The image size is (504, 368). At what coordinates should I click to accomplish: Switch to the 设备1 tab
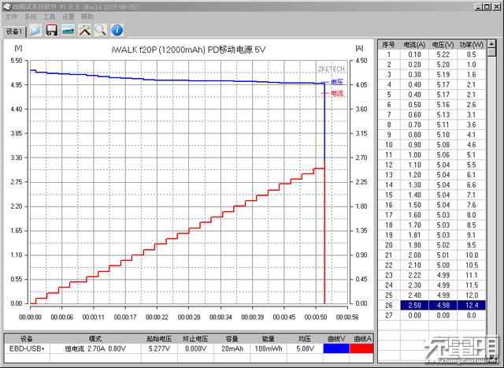coord(14,32)
